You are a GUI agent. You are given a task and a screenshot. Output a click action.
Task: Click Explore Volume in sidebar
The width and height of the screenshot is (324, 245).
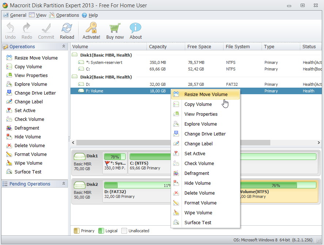[27, 84]
